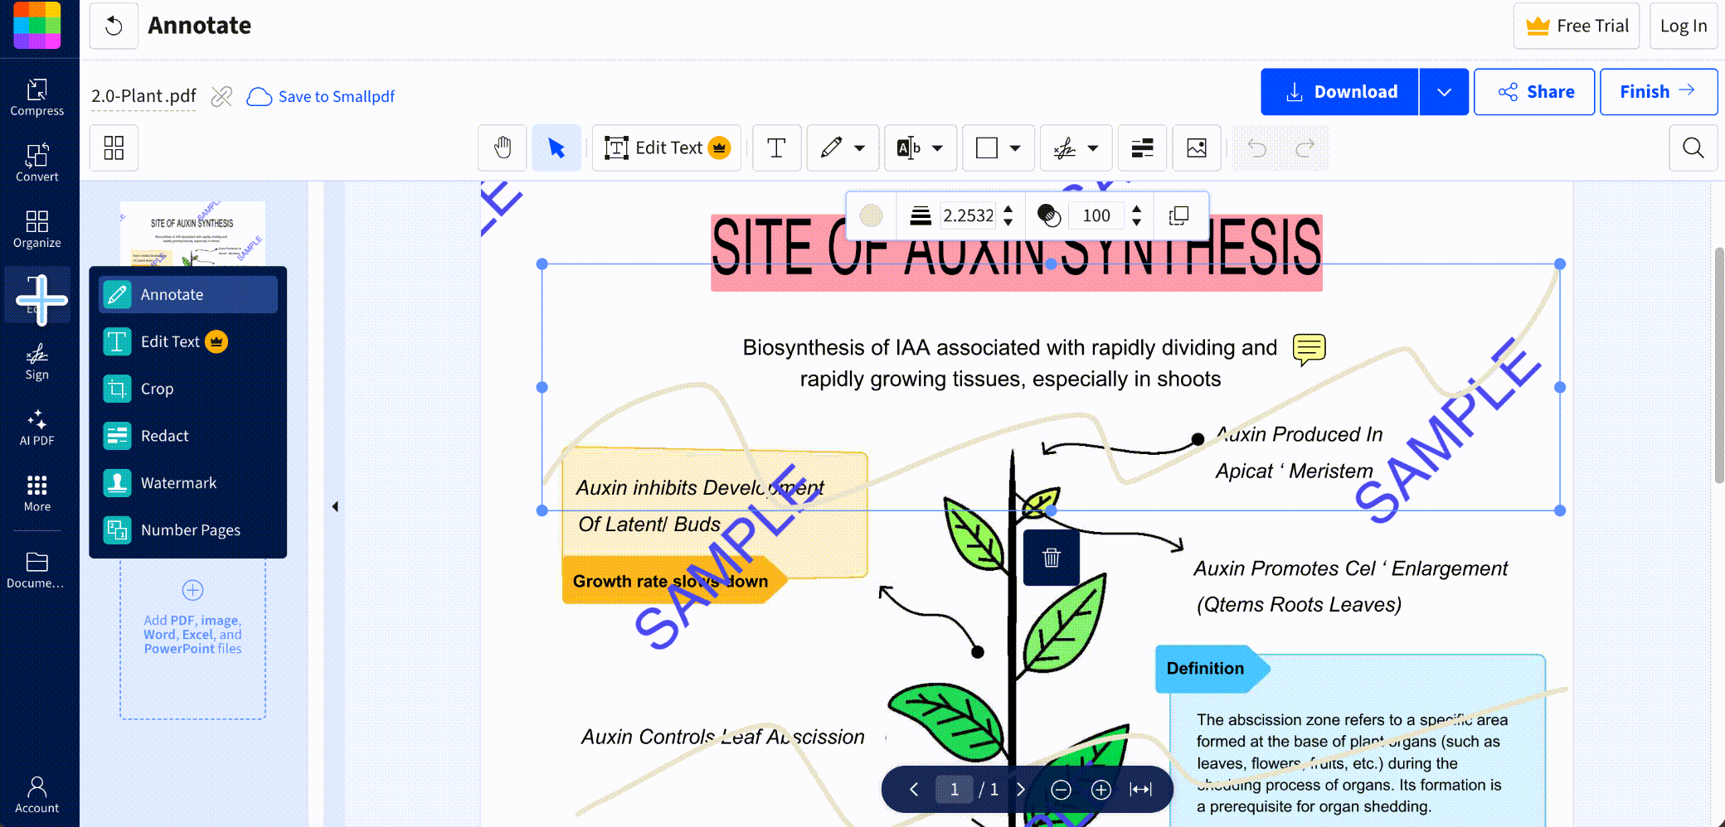Select the Hand pan tool
The height and width of the screenshot is (827, 1725).
point(503,148)
